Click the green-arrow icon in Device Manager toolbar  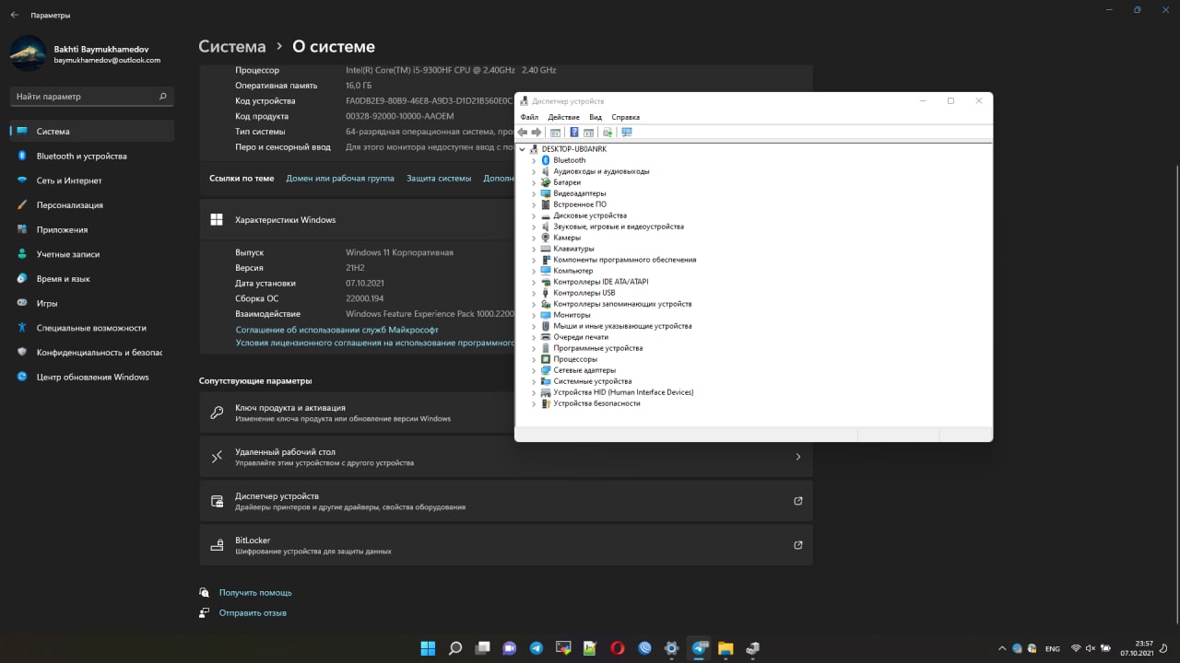pyautogui.click(x=608, y=133)
